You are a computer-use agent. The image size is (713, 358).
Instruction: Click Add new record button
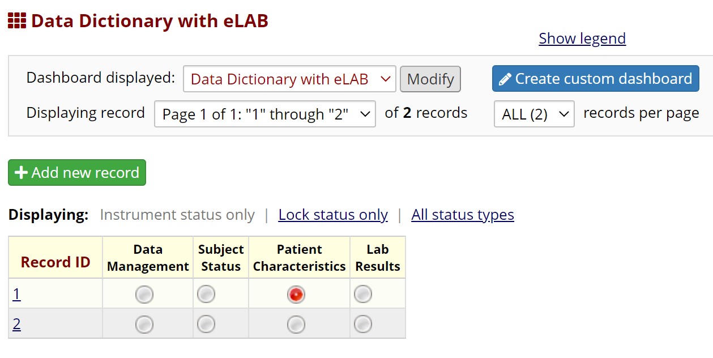click(77, 172)
